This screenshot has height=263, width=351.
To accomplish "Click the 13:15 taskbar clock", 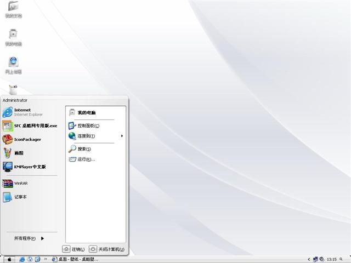I will click(331, 259).
